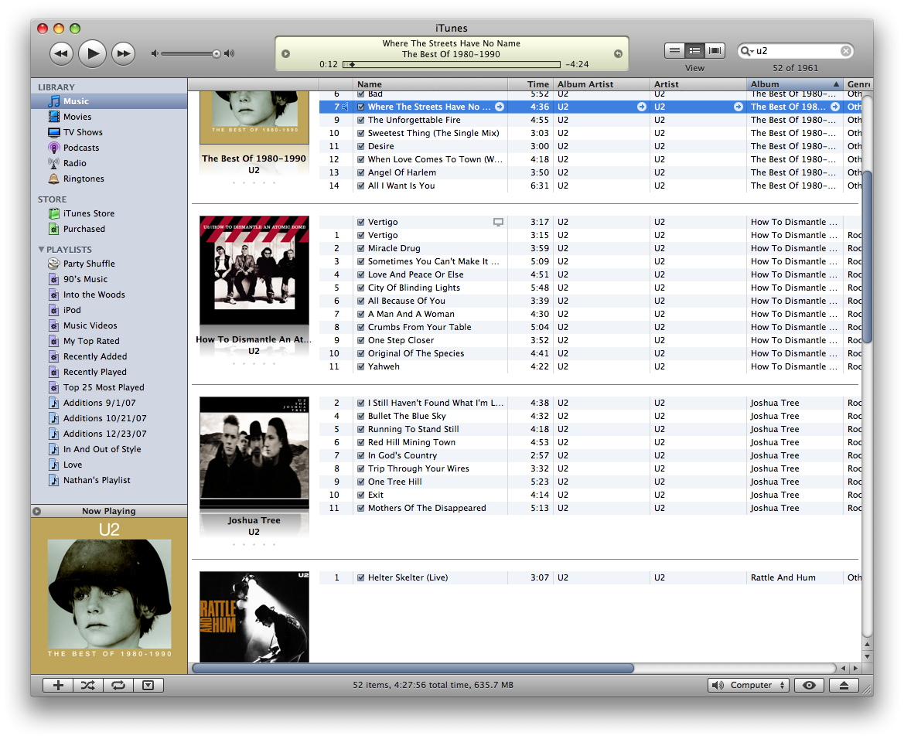Toggle shuffle button in bottom bar
Image resolution: width=904 pixels, height=739 pixels.
(88, 685)
